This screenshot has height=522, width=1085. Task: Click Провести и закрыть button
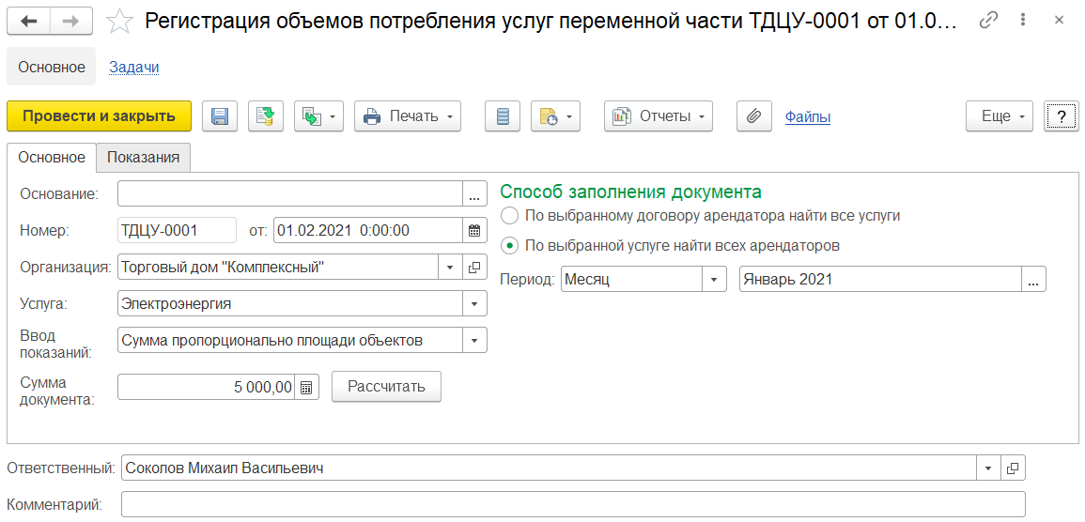click(99, 116)
